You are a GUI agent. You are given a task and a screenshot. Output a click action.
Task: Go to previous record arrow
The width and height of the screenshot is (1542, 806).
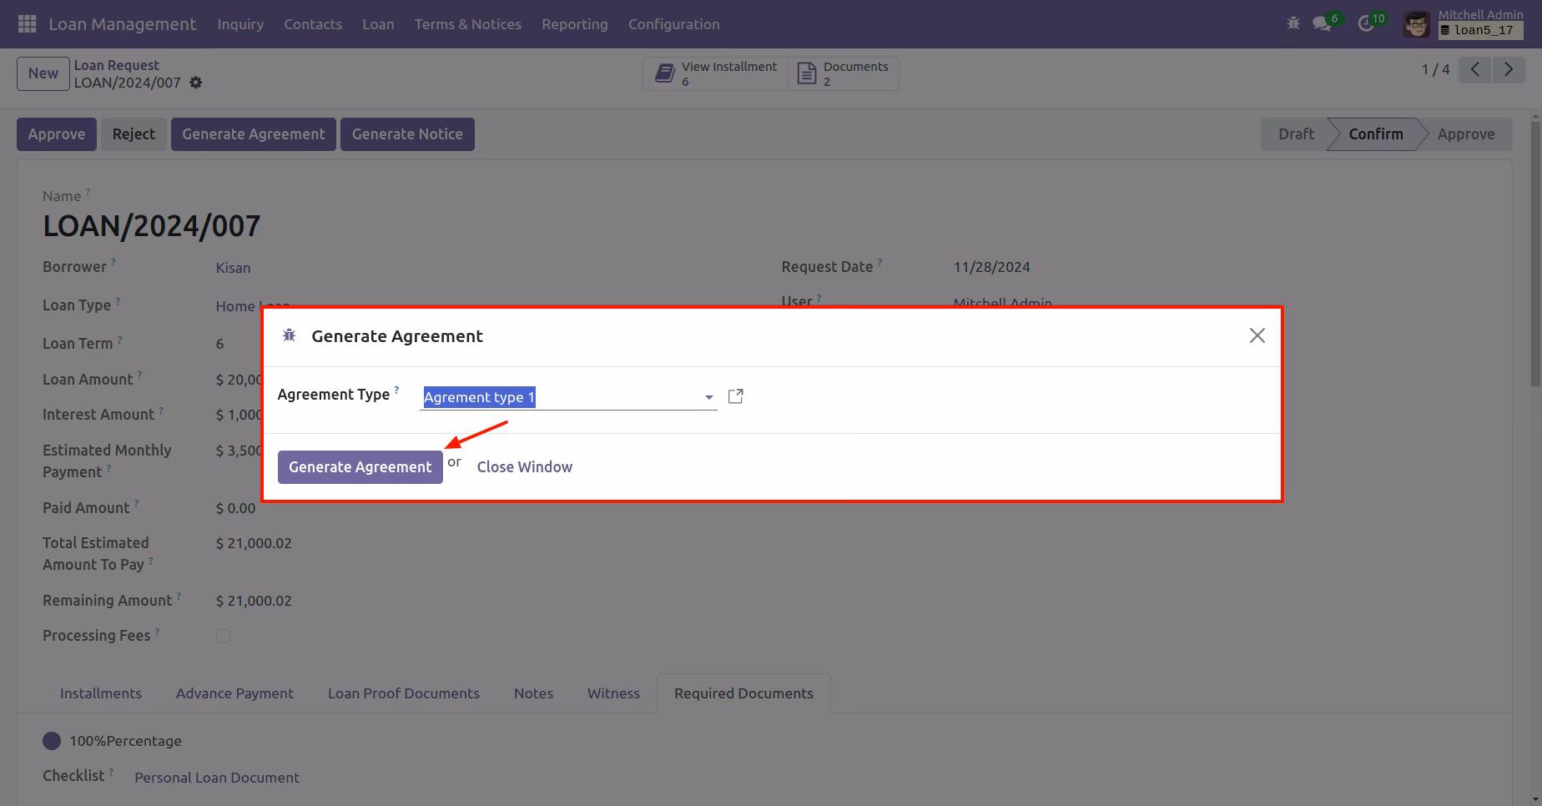pyautogui.click(x=1475, y=70)
